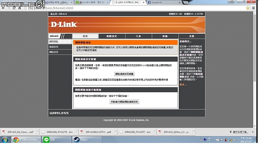The width and height of the screenshot is (259, 145).
Task: Switch to Chrome D-LINK SYSTEM taskbar button
Action: pyautogui.click(x=26, y=140)
